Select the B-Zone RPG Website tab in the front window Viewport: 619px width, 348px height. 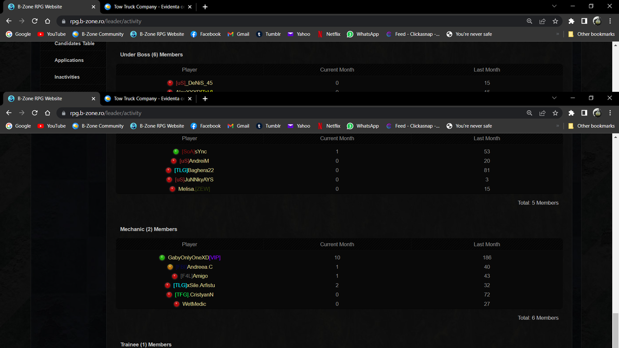pyautogui.click(x=51, y=99)
